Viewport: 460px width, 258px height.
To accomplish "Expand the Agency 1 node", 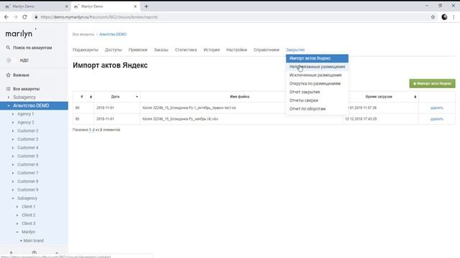I will tap(13, 114).
